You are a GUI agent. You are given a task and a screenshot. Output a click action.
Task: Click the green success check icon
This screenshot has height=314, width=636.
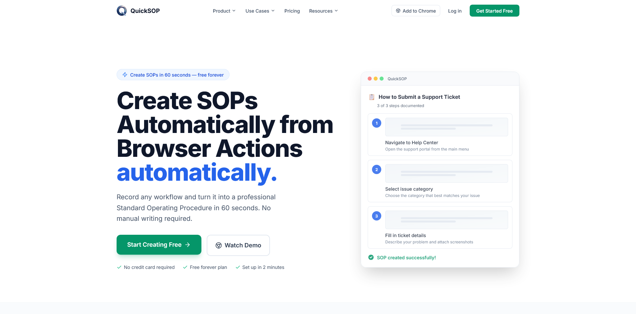tap(371, 258)
